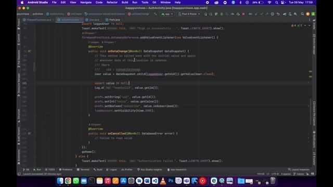Collapse the onDataChange method fold marker

[35, 51]
